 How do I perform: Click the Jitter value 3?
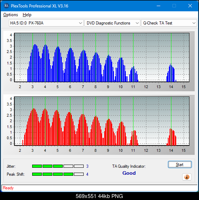coord(87,166)
